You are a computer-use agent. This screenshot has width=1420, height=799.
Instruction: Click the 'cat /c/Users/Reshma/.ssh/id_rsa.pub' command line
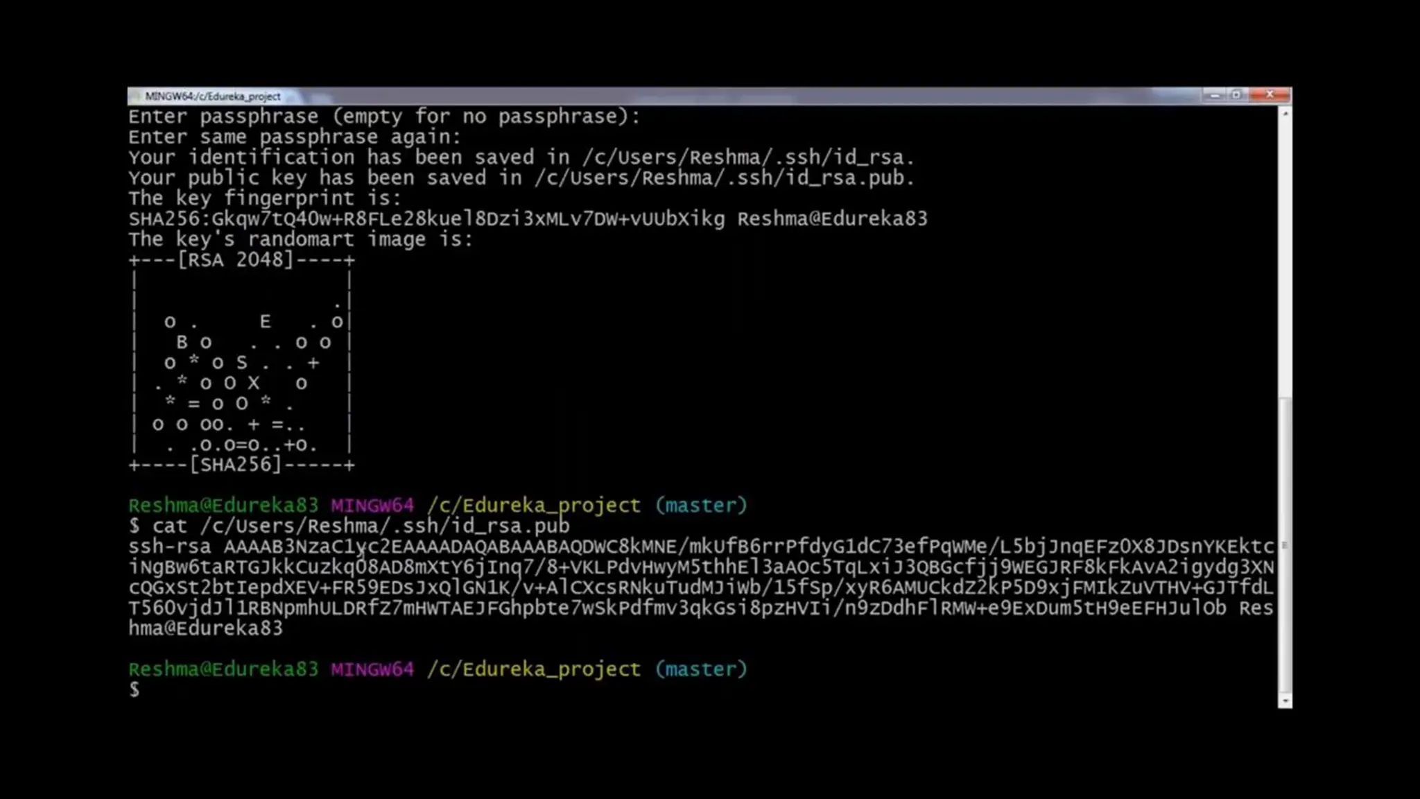click(349, 526)
